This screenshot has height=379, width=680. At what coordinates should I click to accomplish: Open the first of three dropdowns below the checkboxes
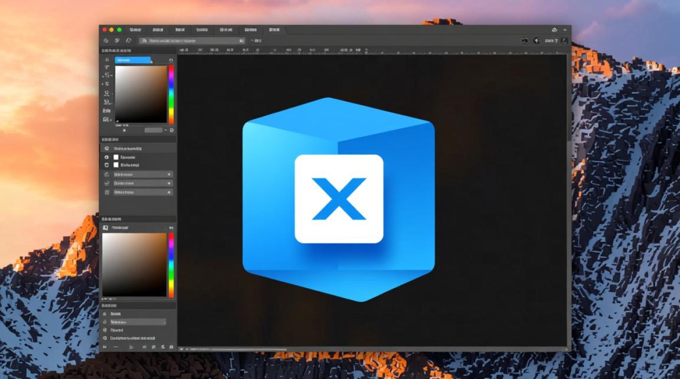tap(143, 174)
